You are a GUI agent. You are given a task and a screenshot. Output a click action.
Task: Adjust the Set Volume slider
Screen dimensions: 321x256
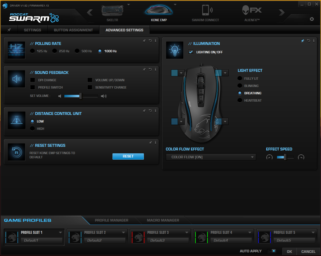(81, 96)
